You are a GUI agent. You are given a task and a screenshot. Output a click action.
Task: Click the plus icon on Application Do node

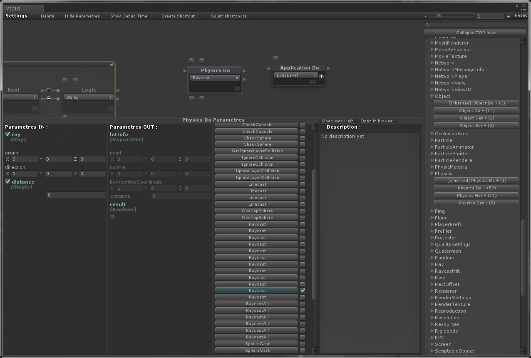click(x=321, y=77)
